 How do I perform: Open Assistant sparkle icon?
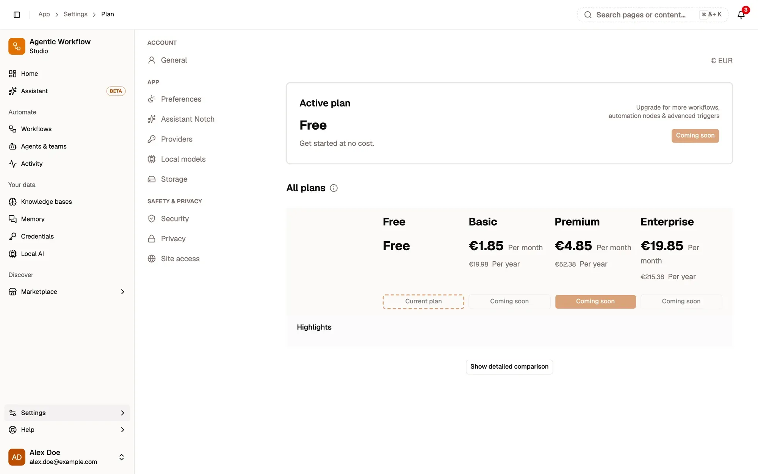(13, 91)
